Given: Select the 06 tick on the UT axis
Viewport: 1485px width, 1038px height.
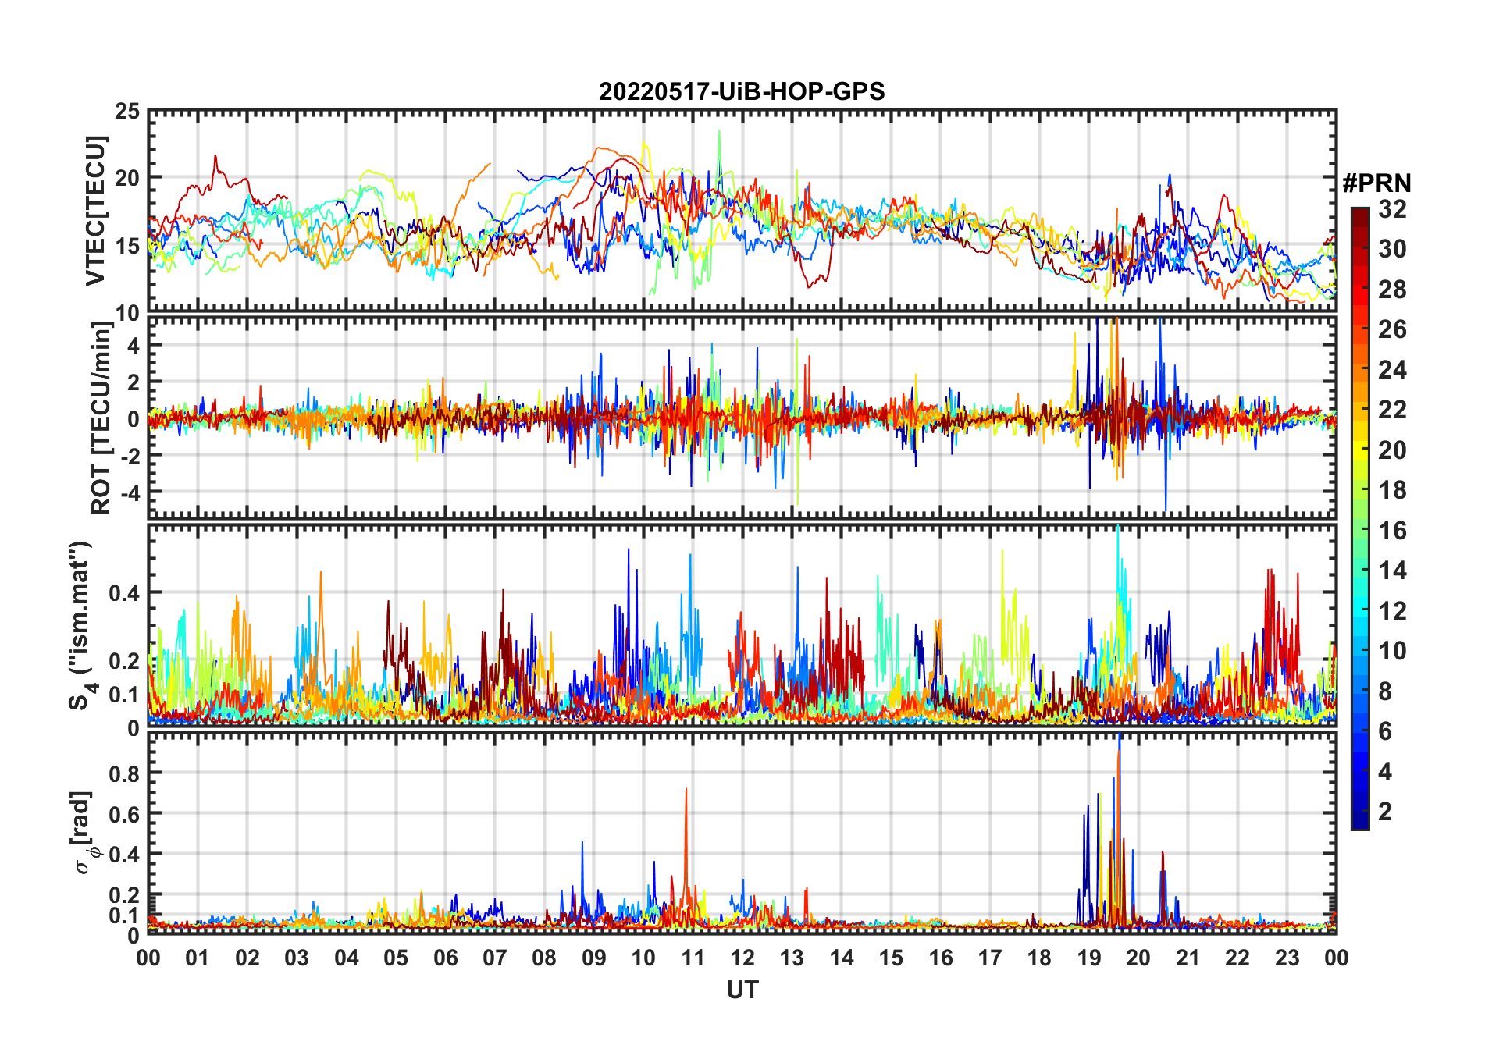Looking at the screenshot, I should pos(445,958).
